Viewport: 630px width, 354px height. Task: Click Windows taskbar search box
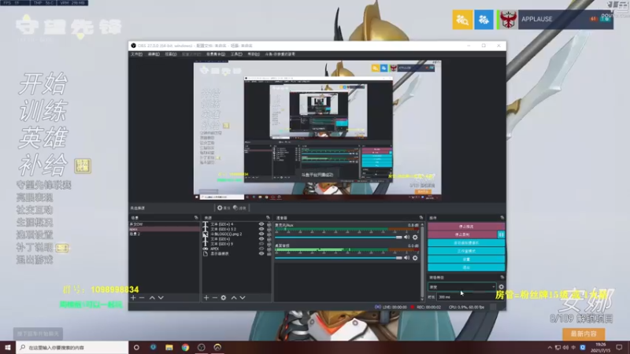72,347
